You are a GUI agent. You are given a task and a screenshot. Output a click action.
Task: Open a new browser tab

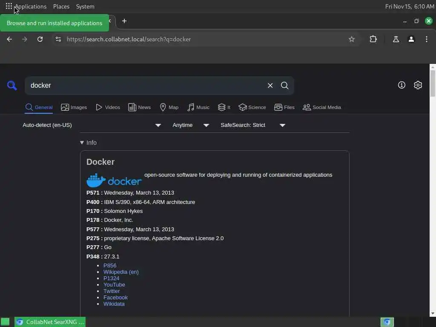click(124, 21)
